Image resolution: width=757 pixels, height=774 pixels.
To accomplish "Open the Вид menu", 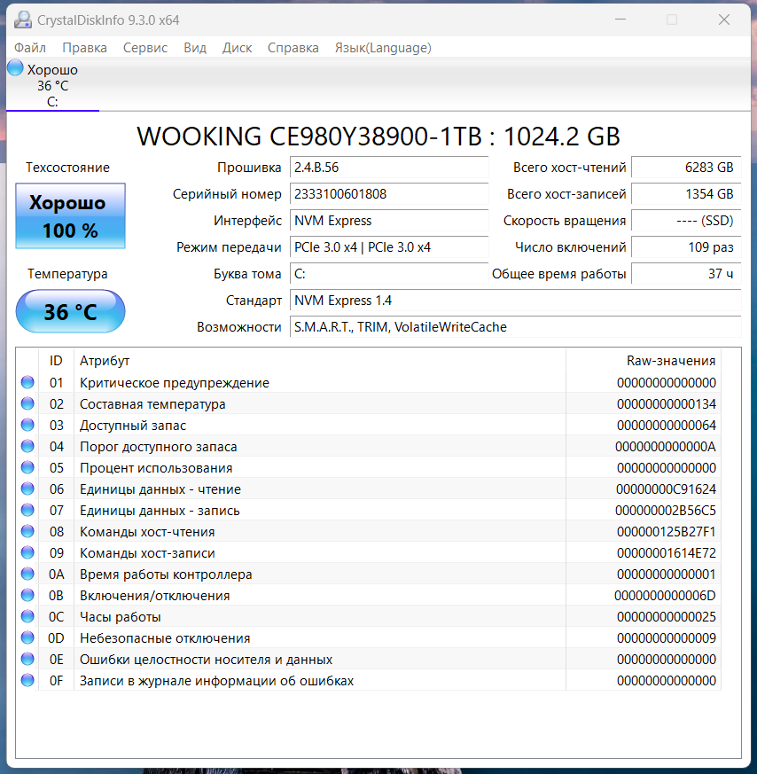I will pyautogui.click(x=195, y=48).
